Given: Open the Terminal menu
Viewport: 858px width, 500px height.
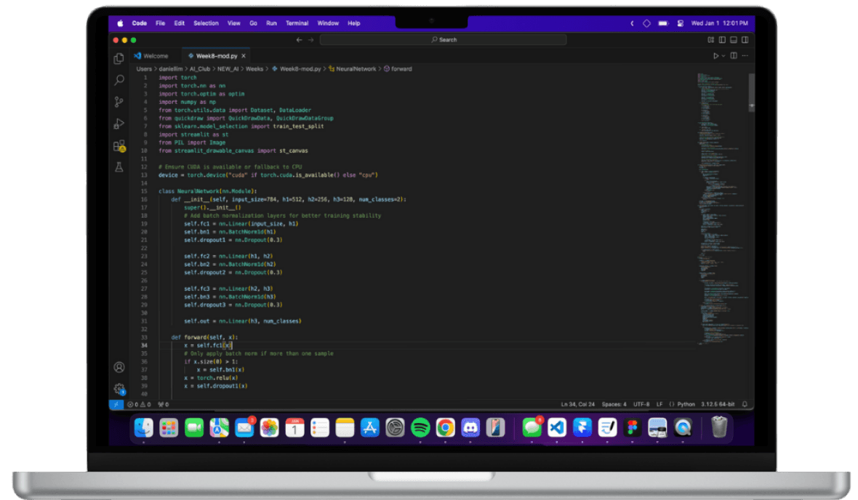Looking at the screenshot, I should pyautogui.click(x=297, y=23).
